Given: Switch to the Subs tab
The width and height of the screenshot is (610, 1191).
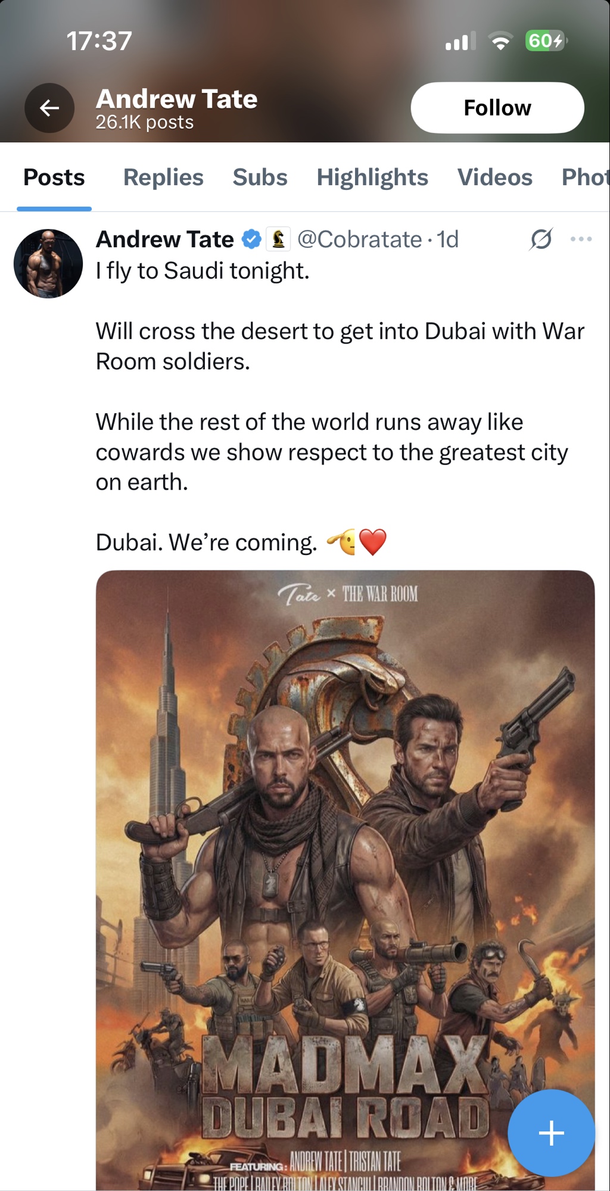Looking at the screenshot, I should pos(260,177).
